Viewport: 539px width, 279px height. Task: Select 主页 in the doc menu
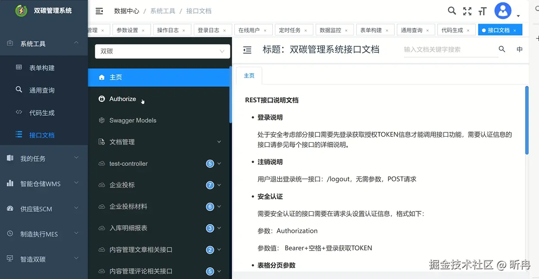point(159,77)
